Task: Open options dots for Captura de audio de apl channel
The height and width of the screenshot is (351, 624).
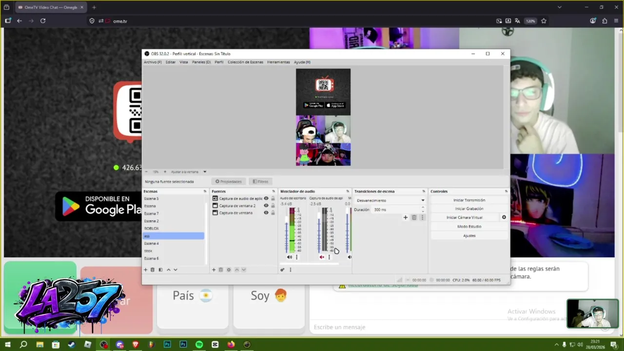Action: pos(329,257)
